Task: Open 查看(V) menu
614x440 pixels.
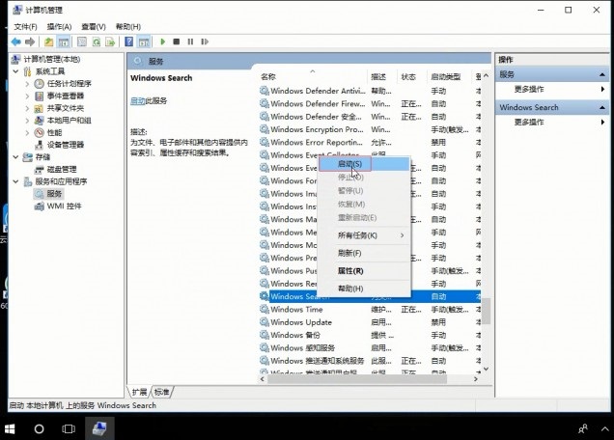Action: coord(94,27)
